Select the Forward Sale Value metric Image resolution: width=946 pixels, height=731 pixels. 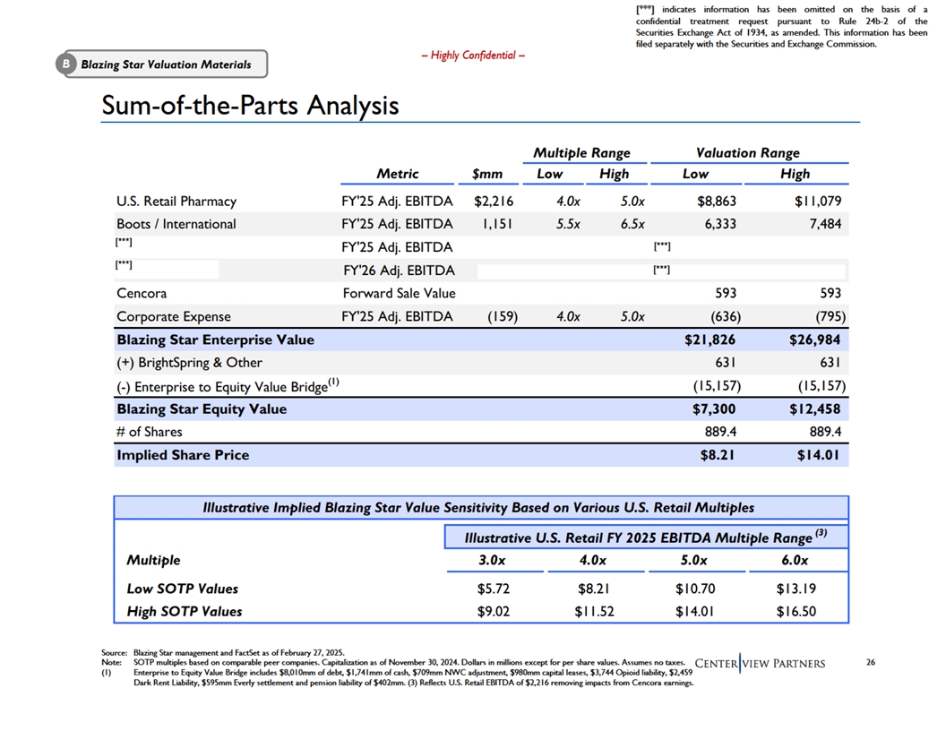click(399, 294)
